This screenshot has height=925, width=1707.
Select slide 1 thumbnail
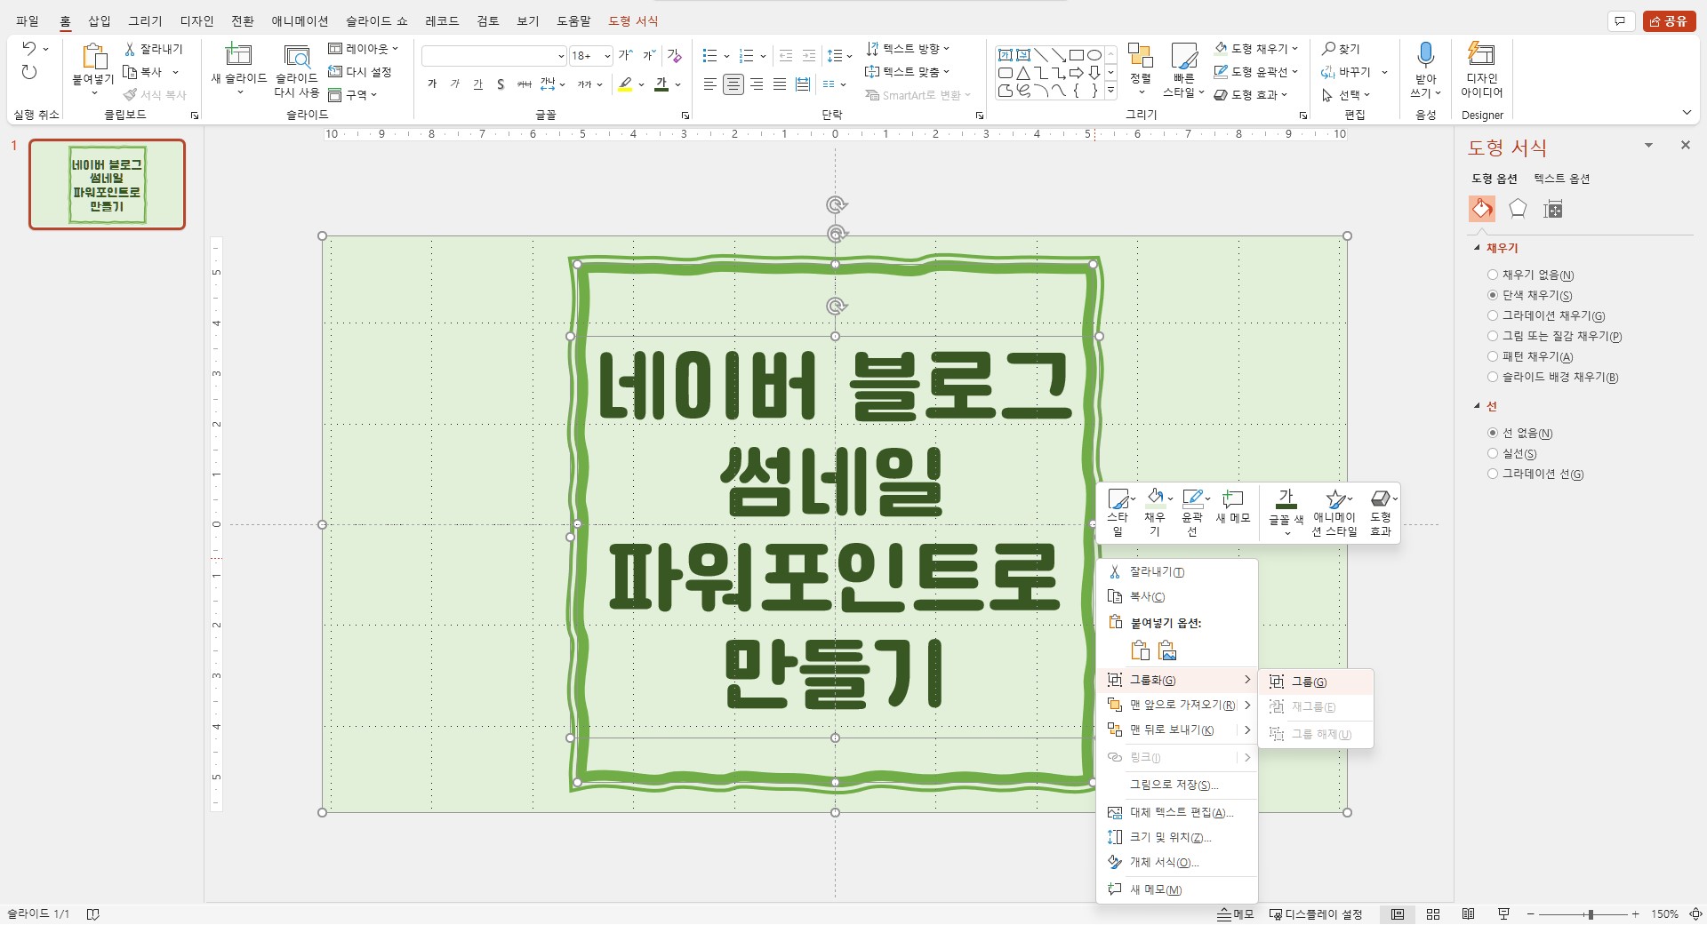click(x=108, y=185)
